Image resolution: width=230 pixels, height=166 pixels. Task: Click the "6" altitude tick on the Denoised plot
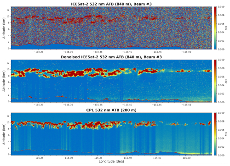click(9, 82)
